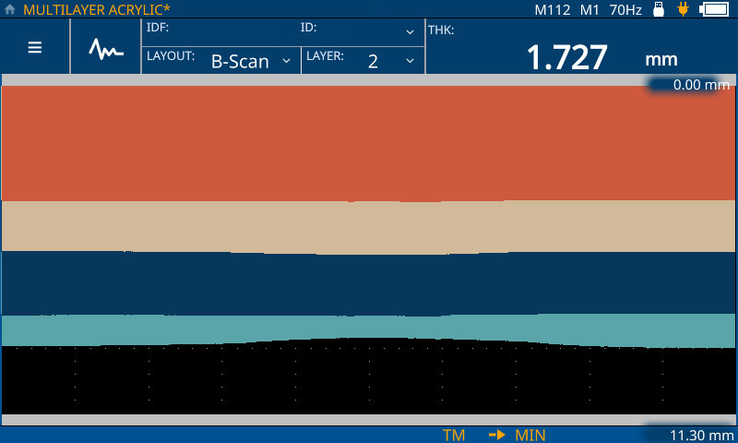The image size is (738, 443).
Task: Click the M112 probe indicator
Action: [553, 10]
